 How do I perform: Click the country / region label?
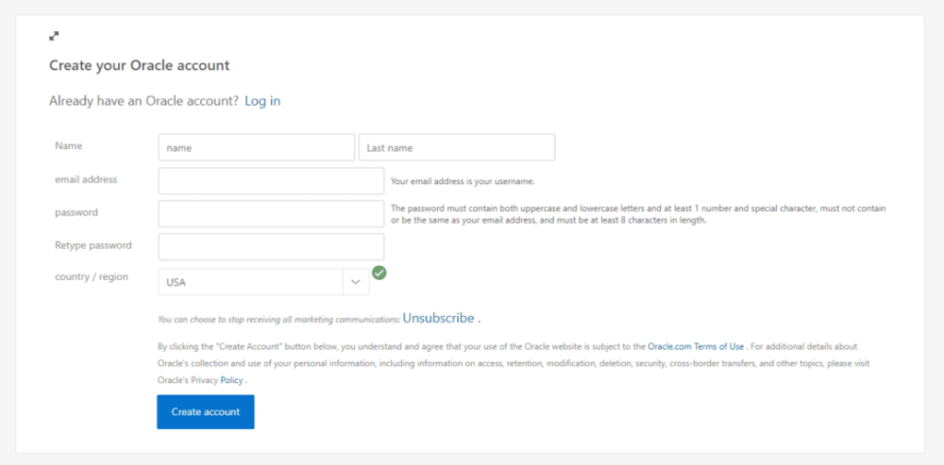coord(92,277)
